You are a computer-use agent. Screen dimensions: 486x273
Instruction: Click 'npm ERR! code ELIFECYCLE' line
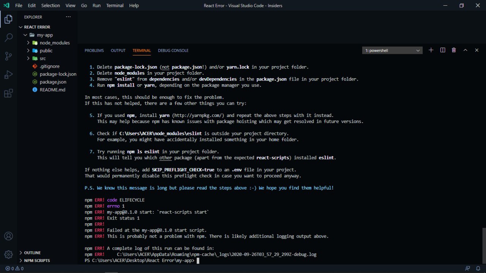click(x=115, y=200)
